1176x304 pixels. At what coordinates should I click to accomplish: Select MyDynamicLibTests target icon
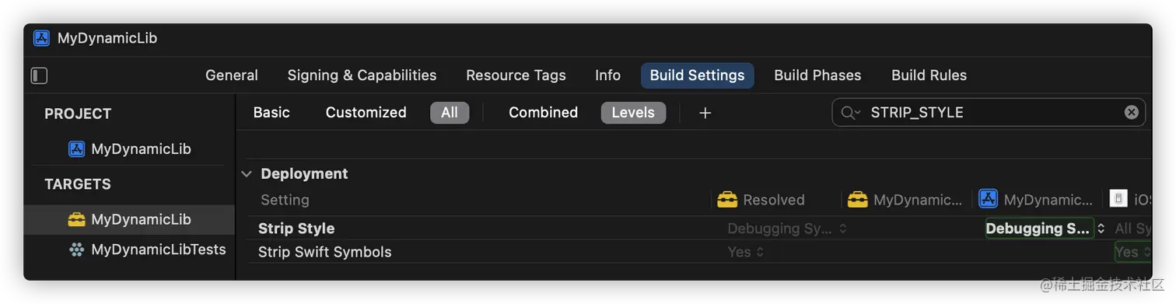[x=76, y=250]
